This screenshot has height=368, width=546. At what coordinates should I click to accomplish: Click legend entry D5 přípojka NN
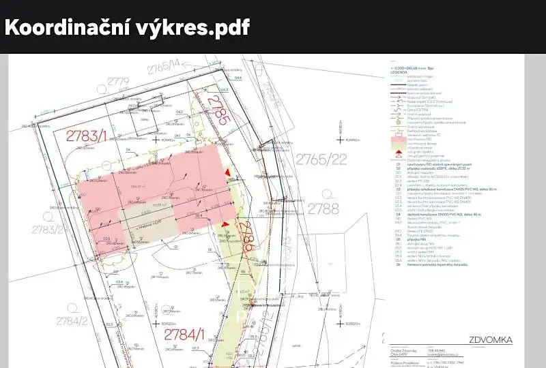coord(411,239)
